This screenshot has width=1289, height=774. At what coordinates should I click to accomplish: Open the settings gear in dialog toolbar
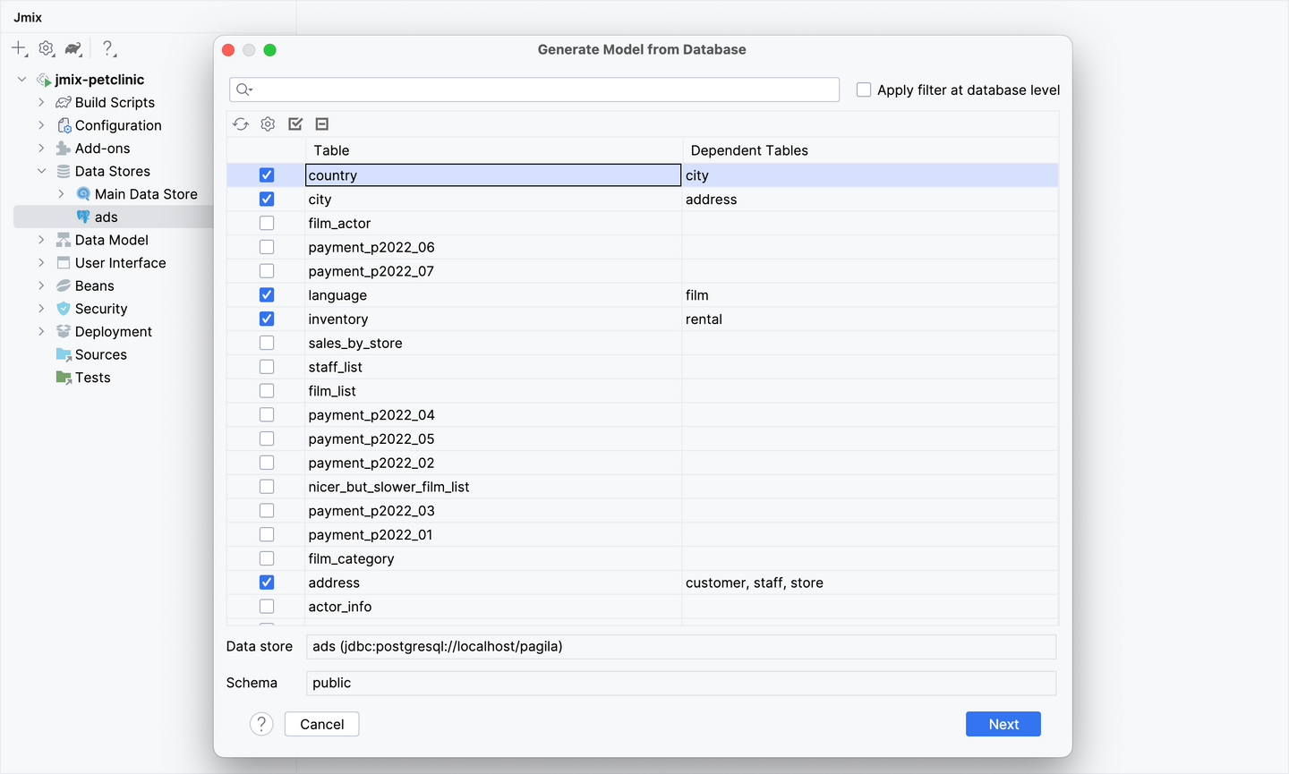pyautogui.click(x=268, y=124)
